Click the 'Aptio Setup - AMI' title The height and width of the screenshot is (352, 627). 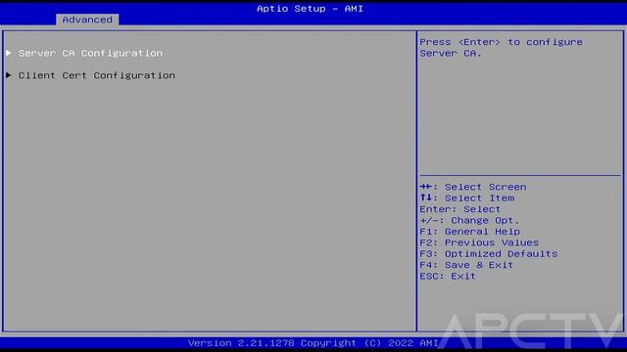(x=310, y=9)
